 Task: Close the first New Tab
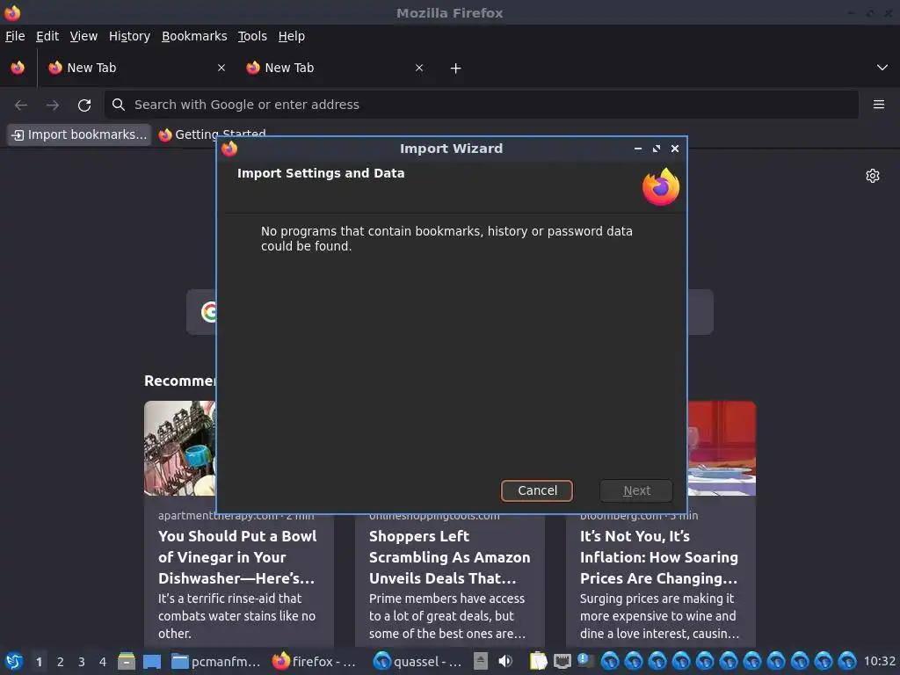point(221,68)
